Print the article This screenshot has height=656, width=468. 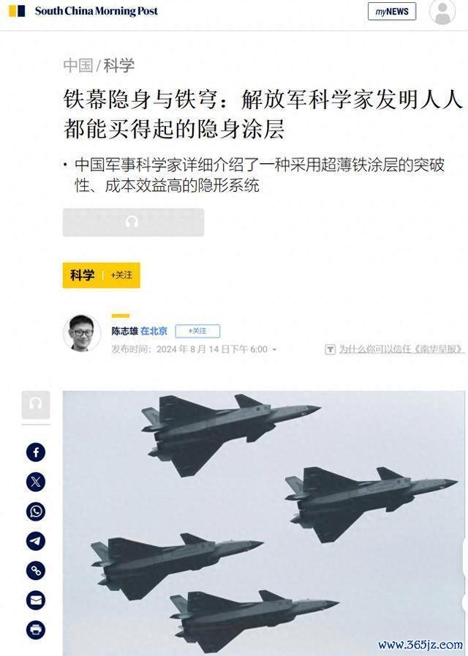36,630
